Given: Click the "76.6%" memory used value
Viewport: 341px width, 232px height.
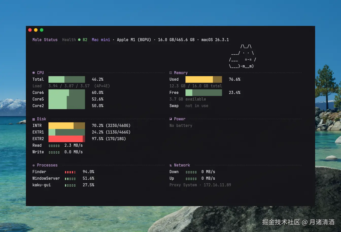Looking at the screenshot, I should pyautogui.click(x=235, y=79).
